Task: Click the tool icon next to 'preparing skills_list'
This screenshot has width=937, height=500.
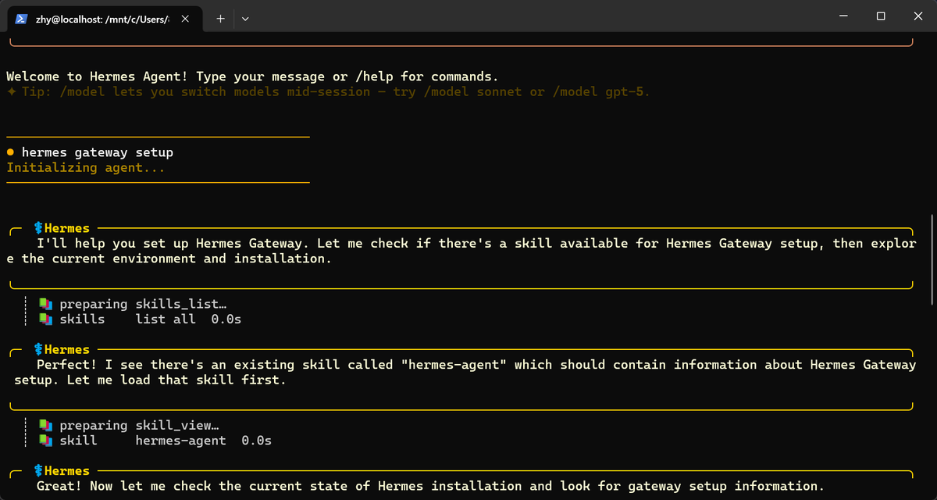Action: (44, 303)
